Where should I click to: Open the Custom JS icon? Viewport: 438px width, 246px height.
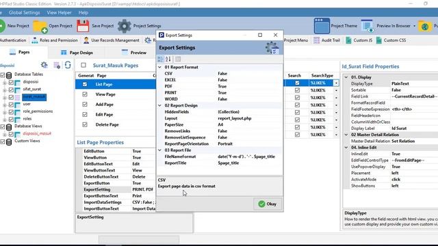click(348, 40)
